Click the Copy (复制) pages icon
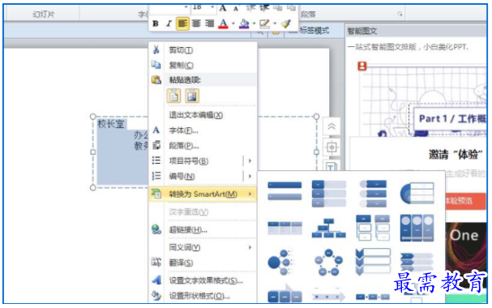 pyautogui.click(x=156, y=65)
